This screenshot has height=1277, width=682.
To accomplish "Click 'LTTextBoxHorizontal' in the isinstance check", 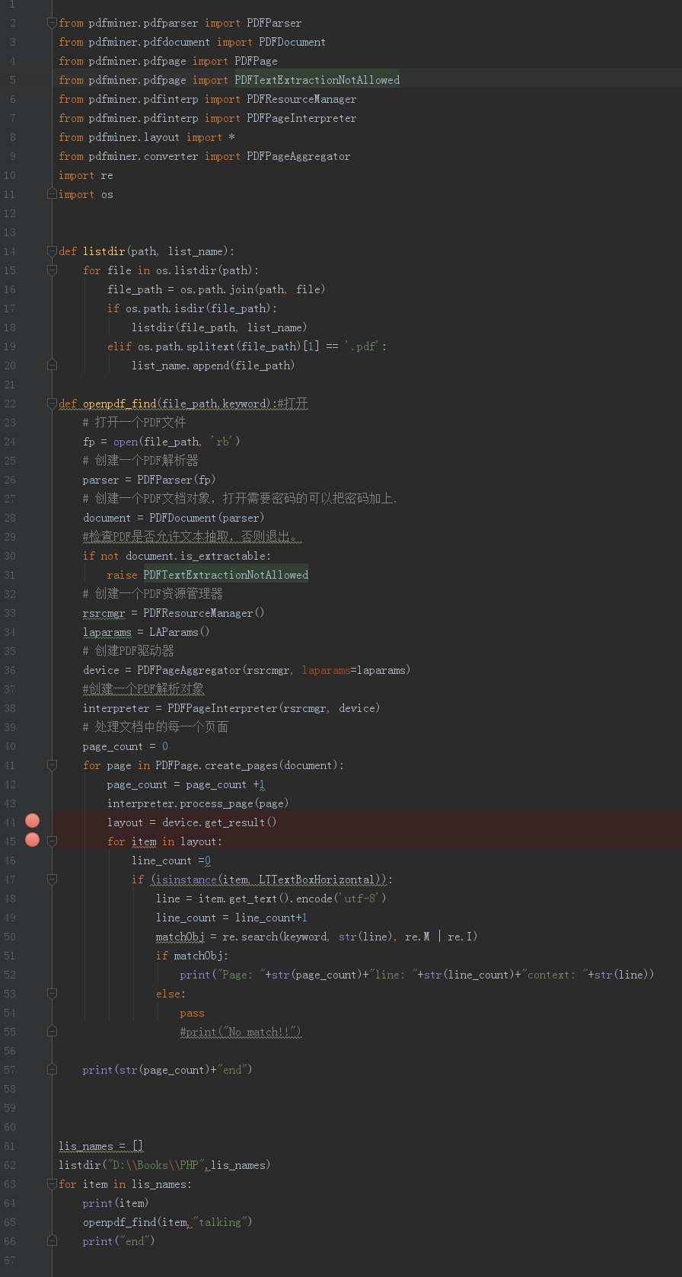I will pyautogui.click(x=317, y=880).
